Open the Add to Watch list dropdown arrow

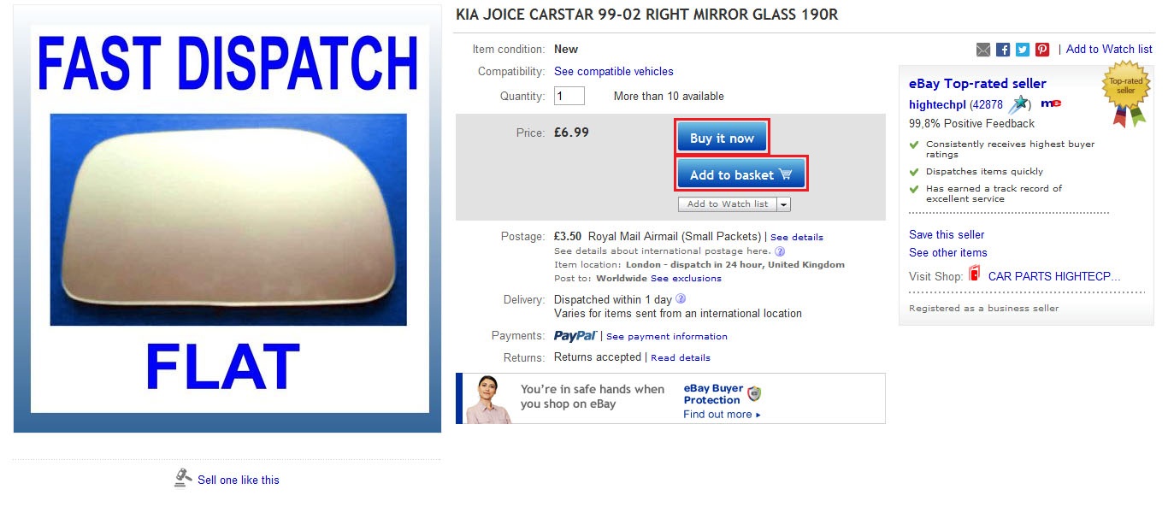tap(784, 204)
